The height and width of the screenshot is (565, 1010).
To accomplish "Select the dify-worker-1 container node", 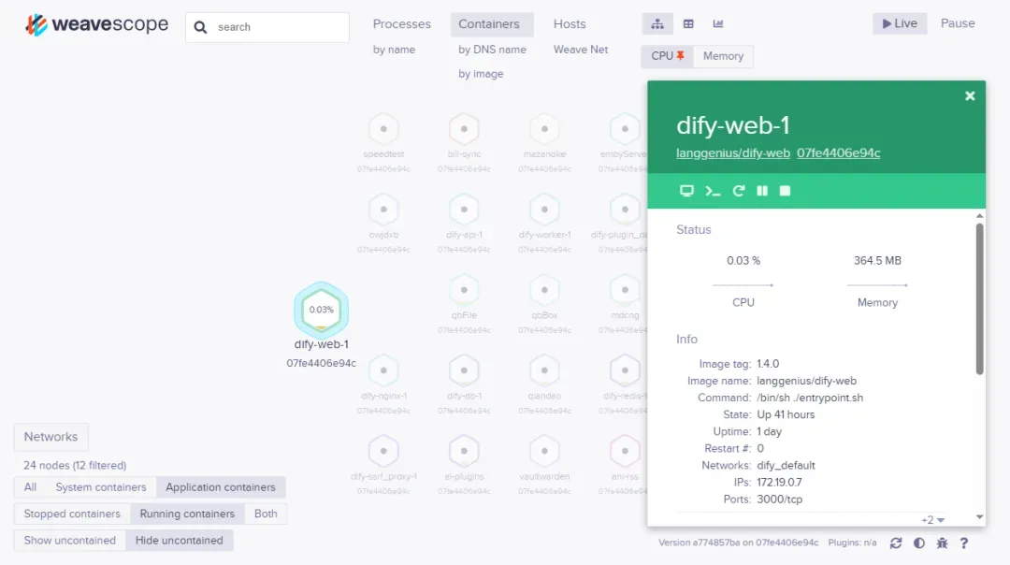I will [544, 210].
